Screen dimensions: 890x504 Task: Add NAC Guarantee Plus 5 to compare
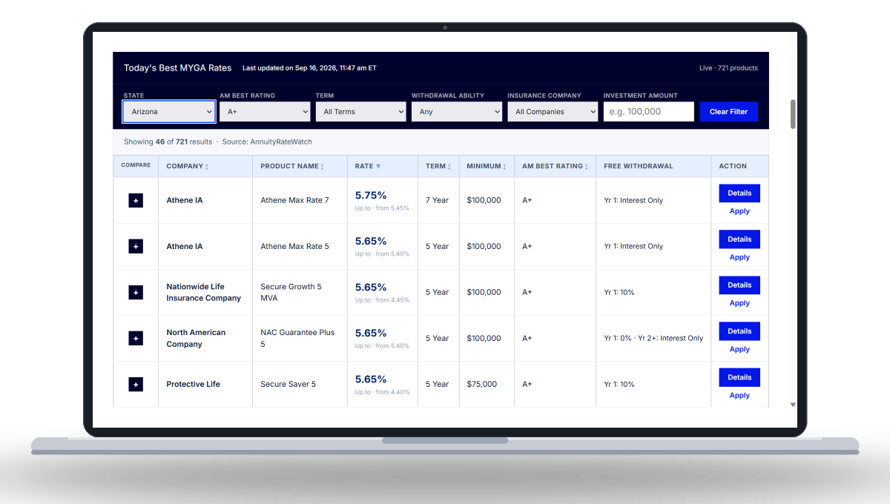pyautogui.click(x=136, y=338)
